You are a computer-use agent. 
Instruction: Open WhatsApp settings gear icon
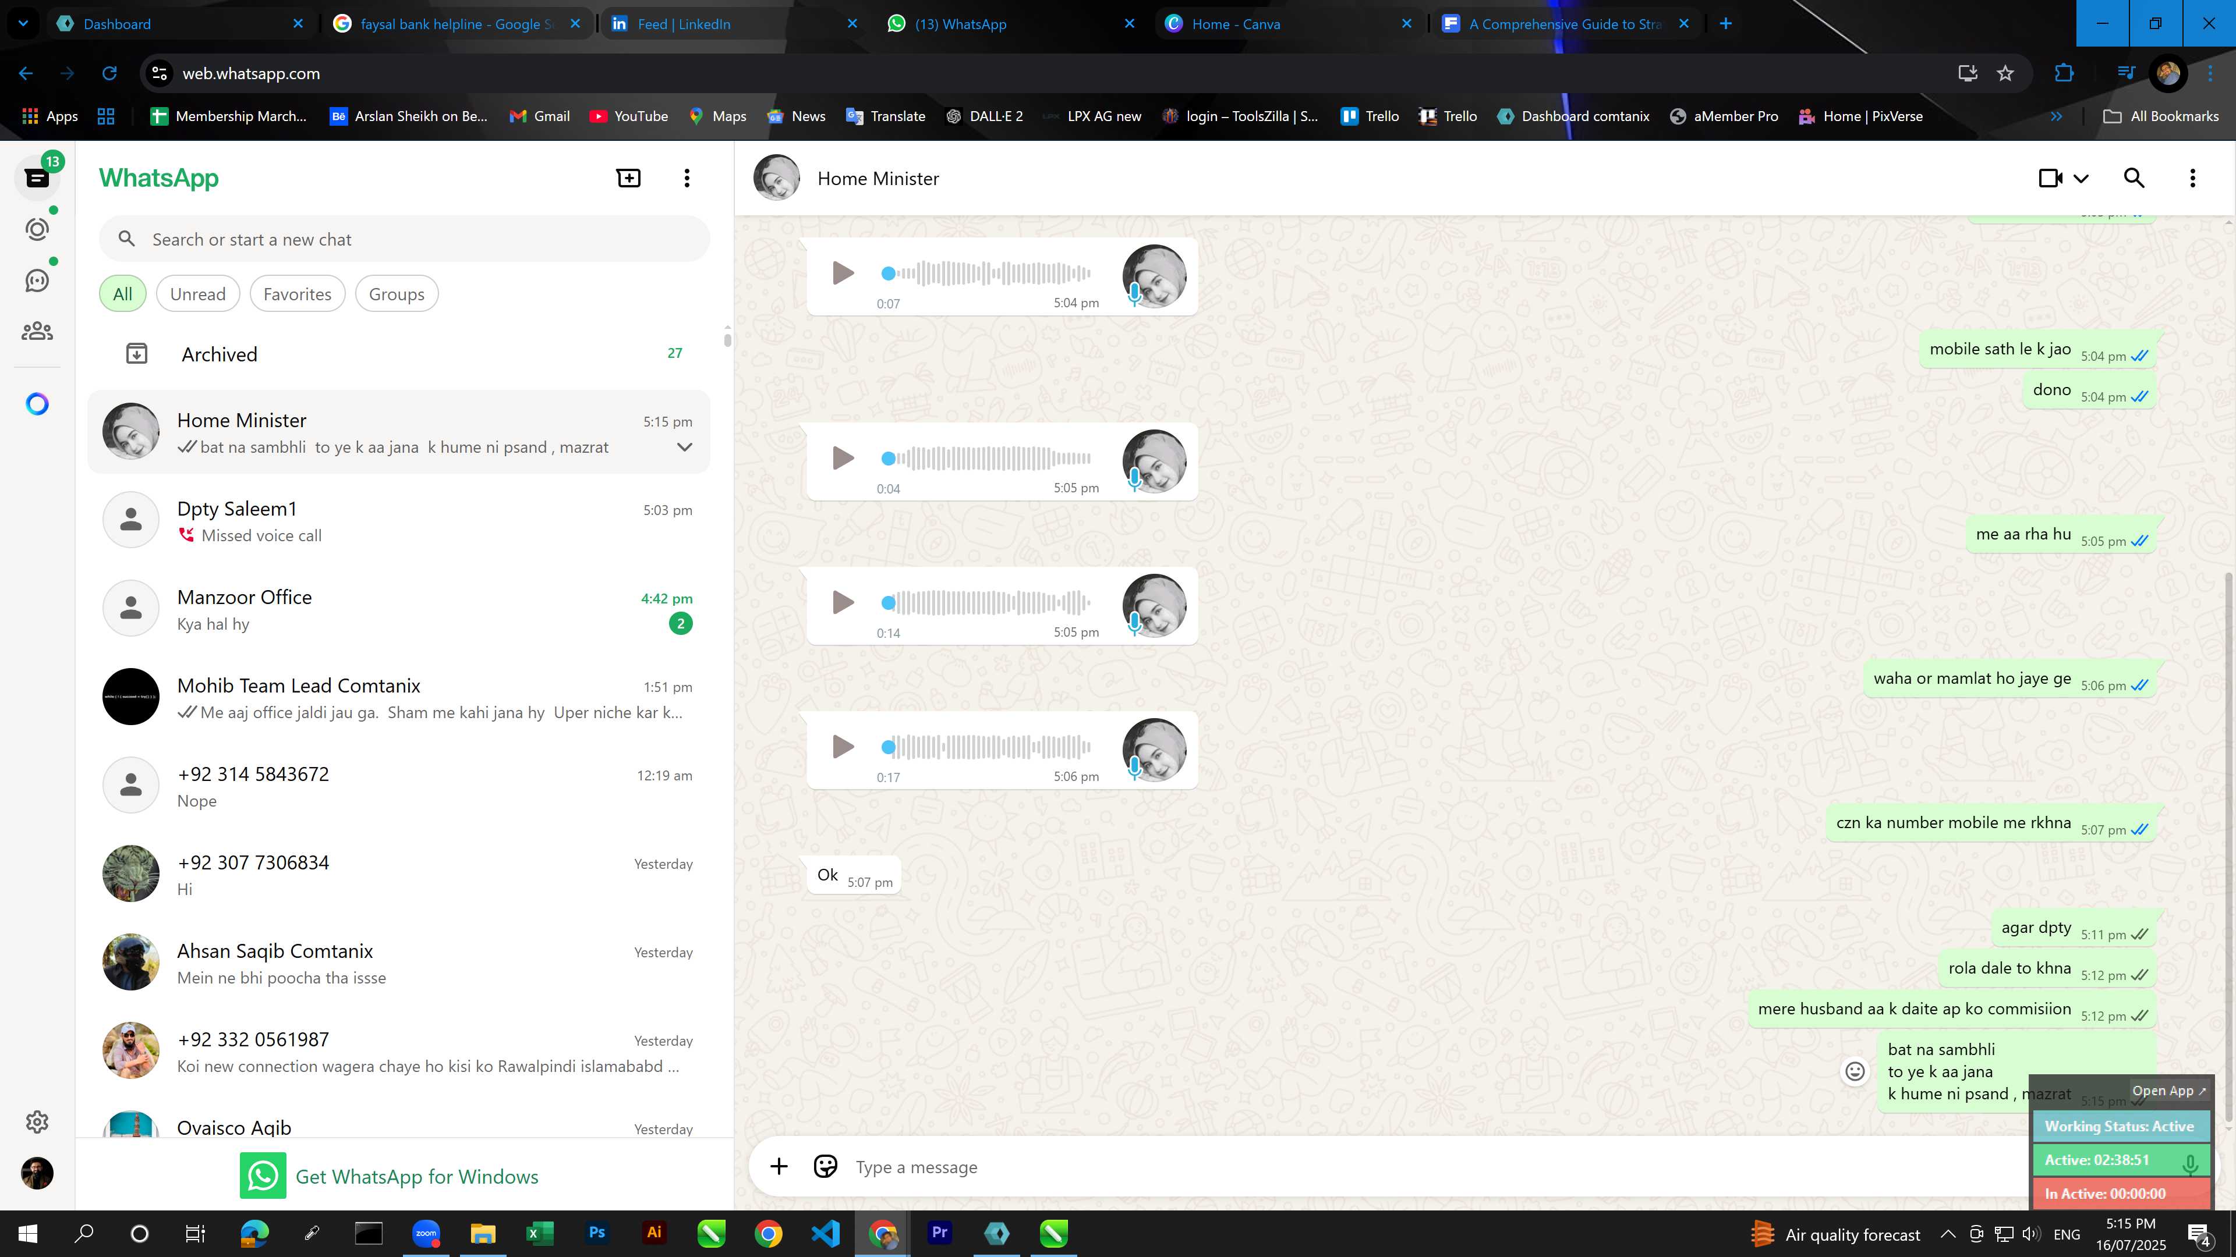[37, 1121]
